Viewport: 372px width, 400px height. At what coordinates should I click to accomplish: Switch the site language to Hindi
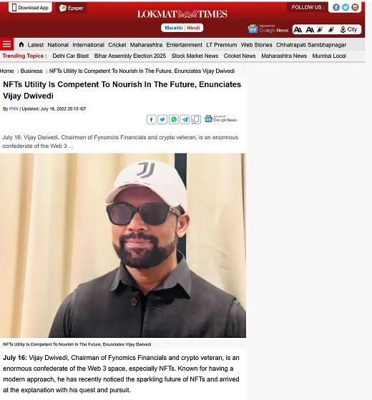pos(193,28)
